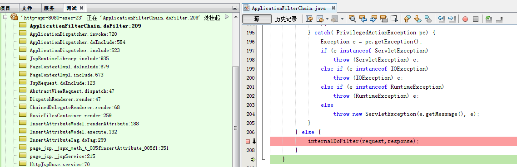Select frame JspRequest.doInclude:123
This screenshot has height=167, width=517.
62,83
